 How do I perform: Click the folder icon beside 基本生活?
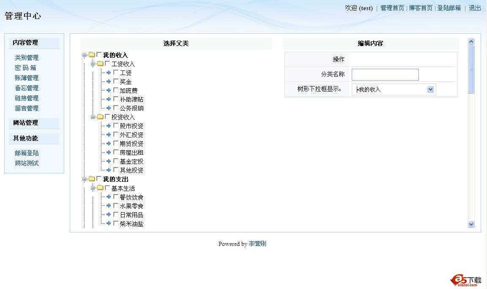100,188
